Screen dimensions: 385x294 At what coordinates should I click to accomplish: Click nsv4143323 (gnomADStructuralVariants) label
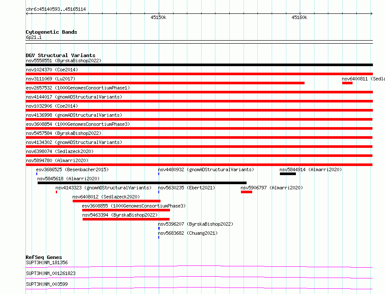pos(103,188)
